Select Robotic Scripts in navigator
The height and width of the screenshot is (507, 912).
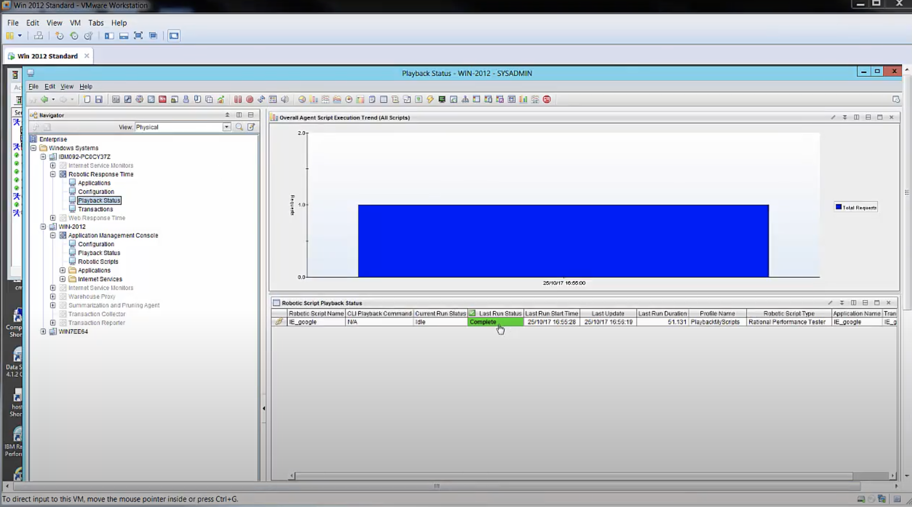(98, 262)
